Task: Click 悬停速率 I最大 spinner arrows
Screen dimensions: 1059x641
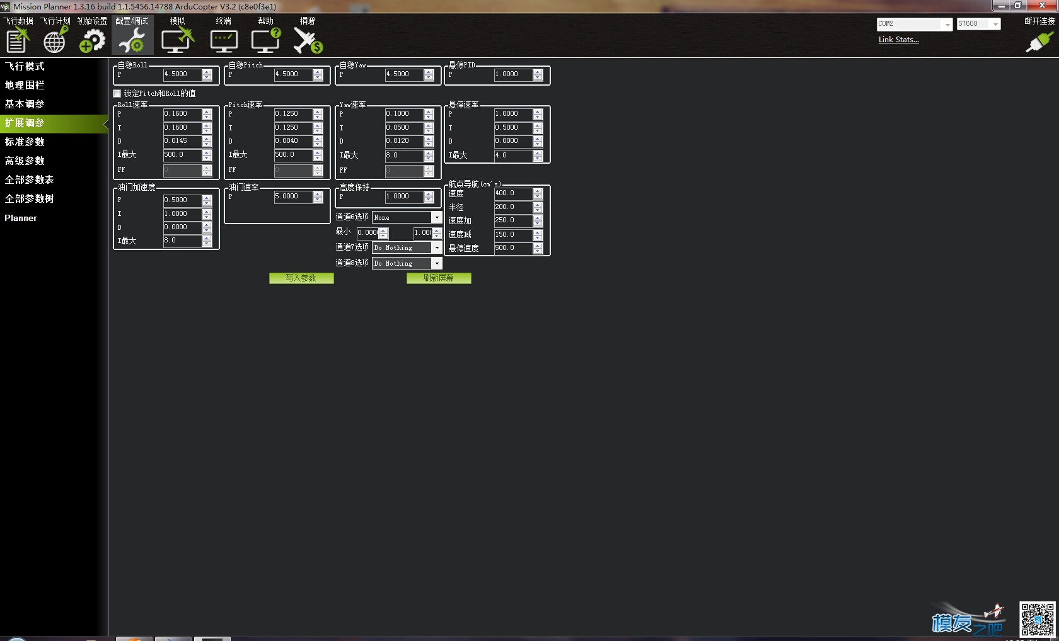Action: pyautogui.click(x=538, y=156)
